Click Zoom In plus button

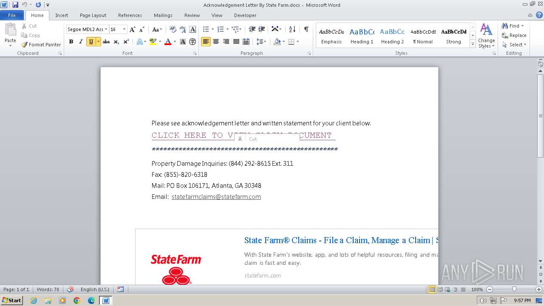point(539,289)
